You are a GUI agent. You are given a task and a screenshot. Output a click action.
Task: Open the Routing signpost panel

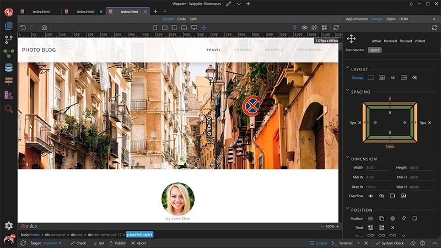click(9, 81)
